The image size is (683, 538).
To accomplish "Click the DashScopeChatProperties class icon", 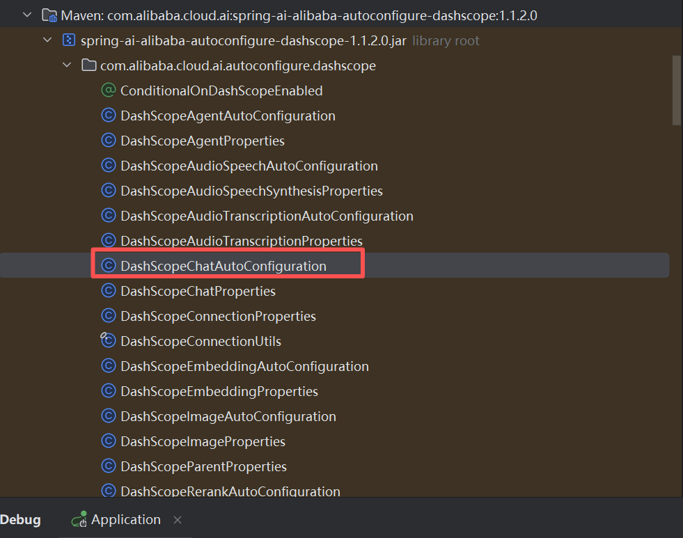I will click(x=109, y=290).
